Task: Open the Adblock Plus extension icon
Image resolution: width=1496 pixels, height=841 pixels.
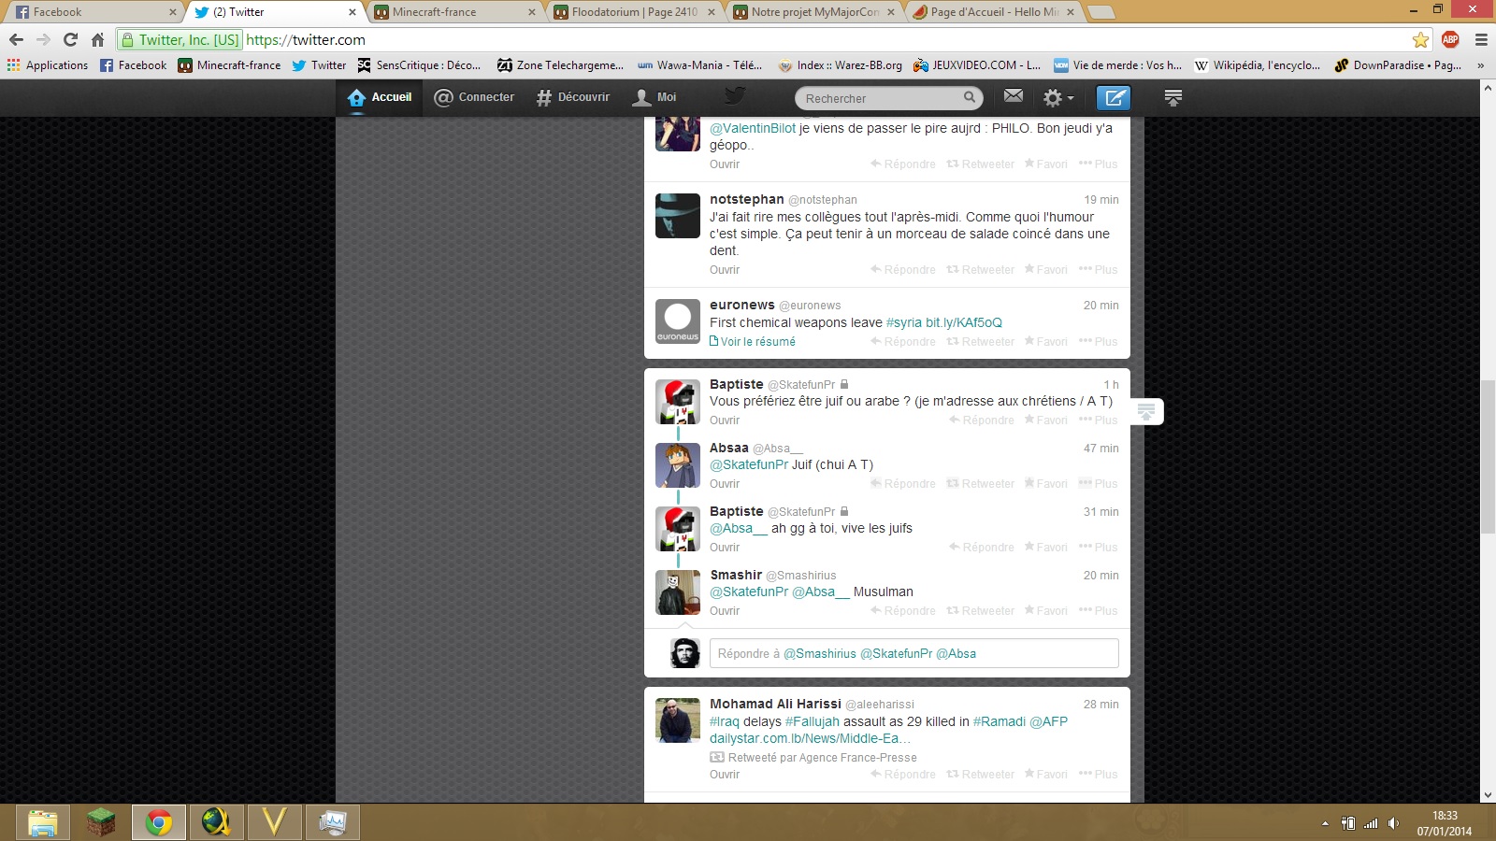Action: tap(1450, 39)
